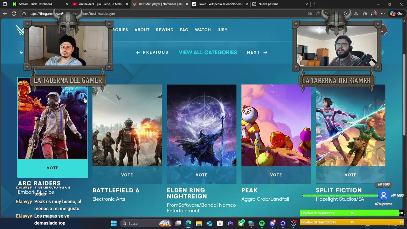Open Microsoft Store from the taskbar
Image resolution: width=407 pixels, height=229 pixels.
(x=220, y=223)
